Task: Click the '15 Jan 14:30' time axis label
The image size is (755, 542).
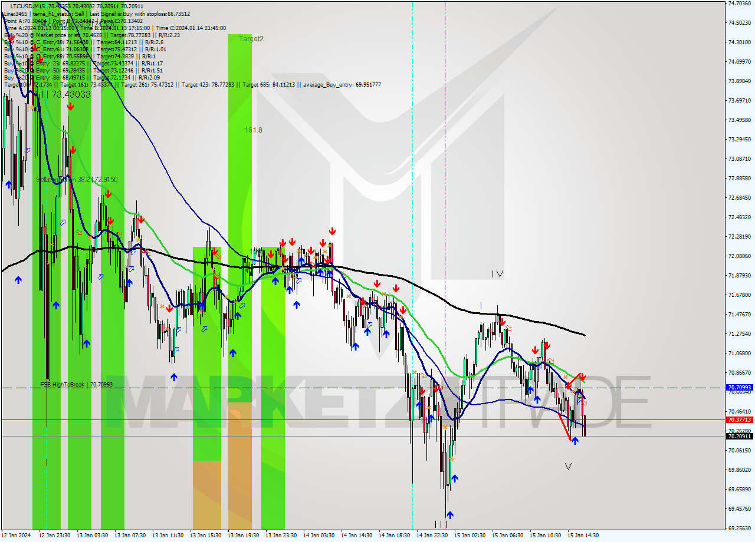Action: click(x=583, y=536)
